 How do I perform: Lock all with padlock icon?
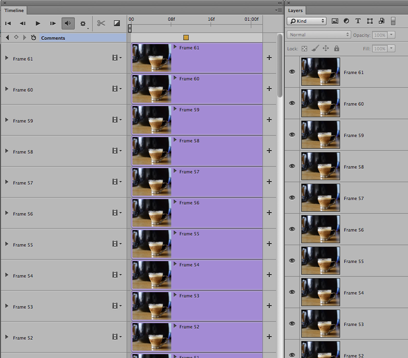(337, 48)
